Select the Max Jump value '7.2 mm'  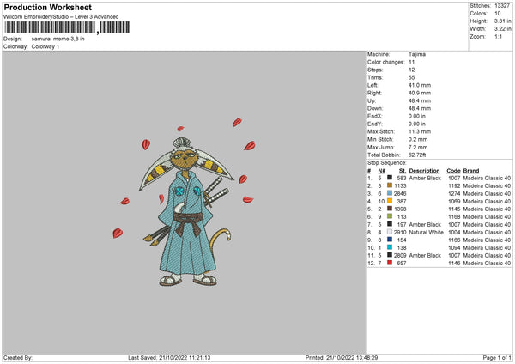(418, 147)
